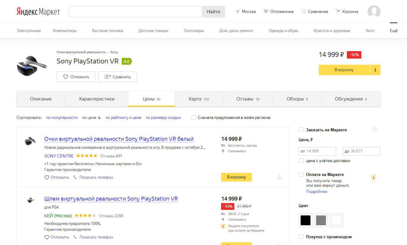The image size is (407, 245).
Task: Enable Покупка с промокодом checkbox
Action: pyautogui.click(x=301, y=237)
